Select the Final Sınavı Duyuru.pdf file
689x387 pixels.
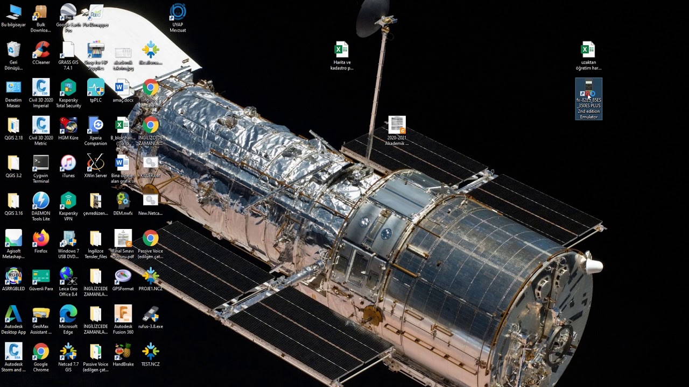click(123, 244)
